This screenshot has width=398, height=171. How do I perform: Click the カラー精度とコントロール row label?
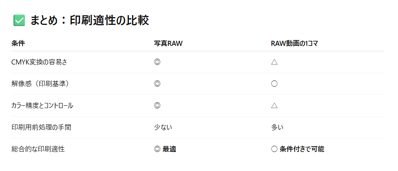42,106
